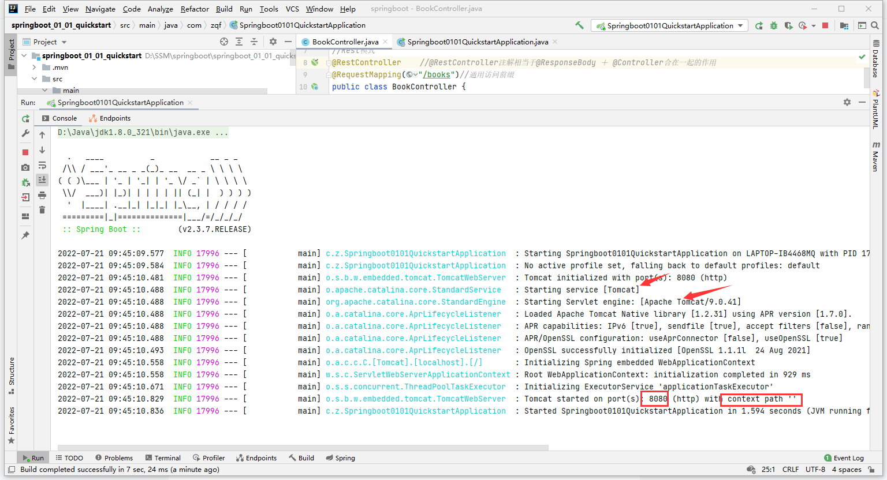Click Exit icon in Run panel sidebar
The width and height of the screenshot is (887, 480).
pyautogui.click(x=25, y=197)
